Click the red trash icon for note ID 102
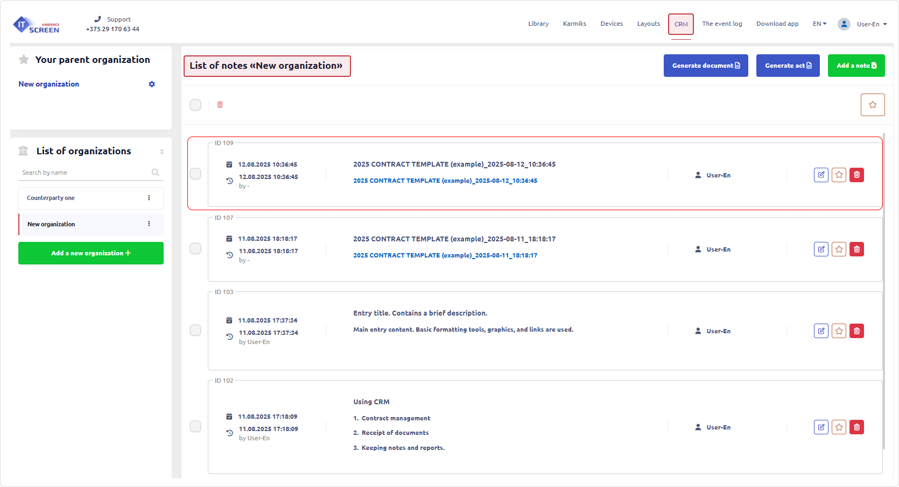 856,427
